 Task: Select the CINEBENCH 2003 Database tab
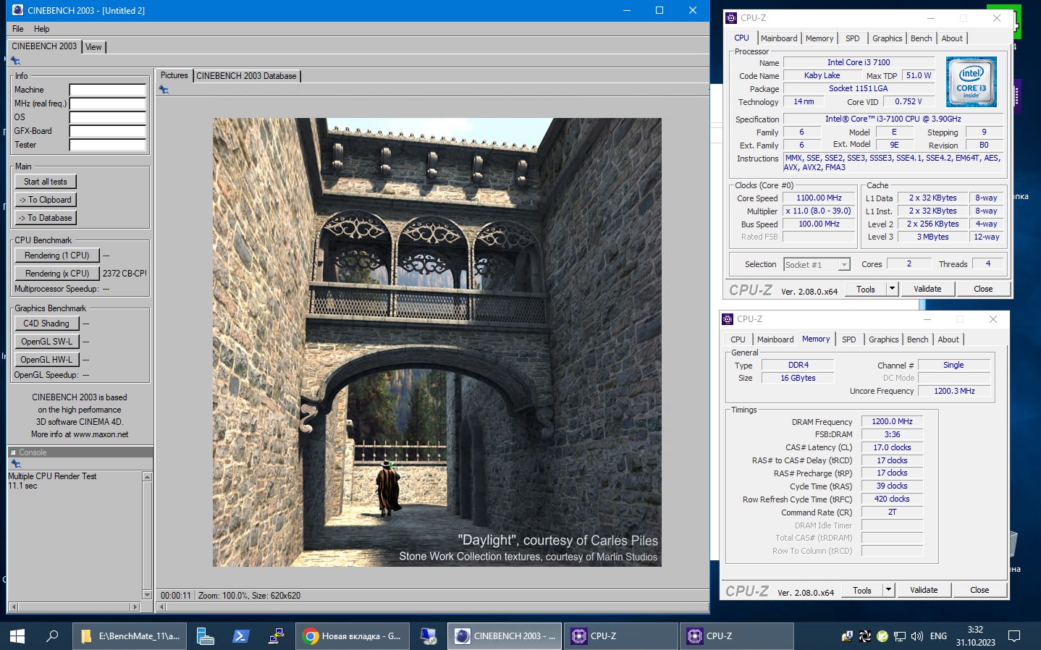(x=246, y=76)
